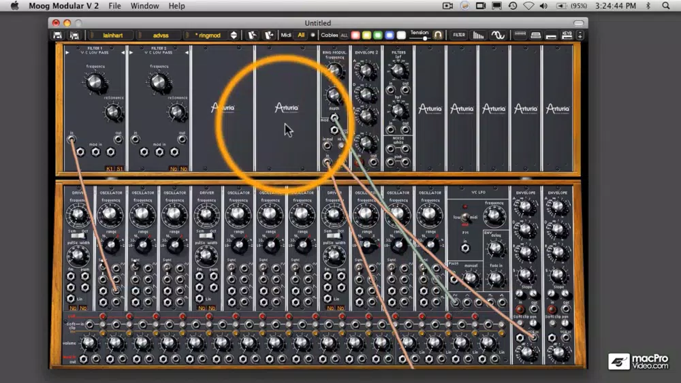
Task: Click Filter 2 next type arrow
Action: pyautogui.click(x=187, y=52)
